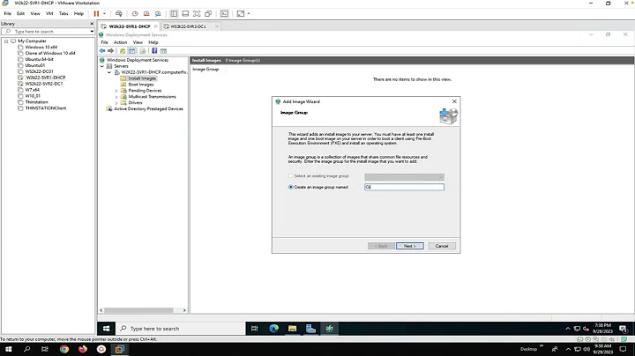
Task: Open the VMware console view
Action: click(x=224, y=13)
